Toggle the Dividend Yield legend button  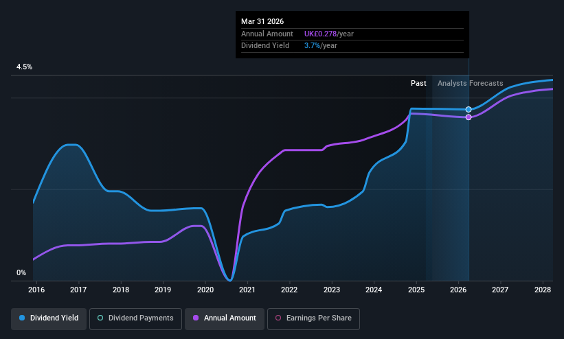[49, 318]
